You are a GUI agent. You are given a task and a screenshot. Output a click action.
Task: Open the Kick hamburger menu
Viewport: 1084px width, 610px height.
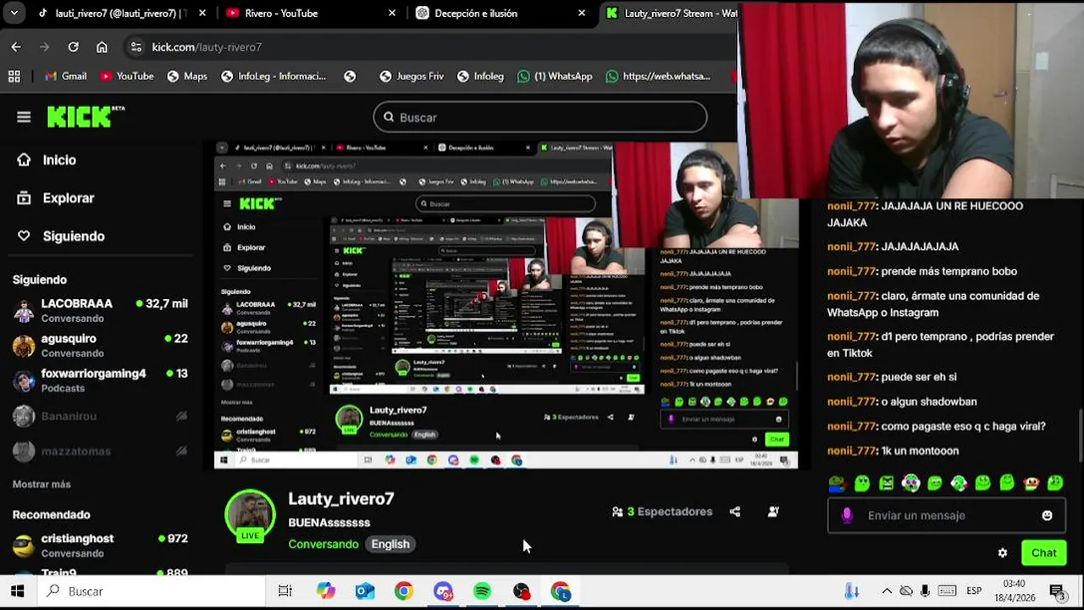pos(24,117)
